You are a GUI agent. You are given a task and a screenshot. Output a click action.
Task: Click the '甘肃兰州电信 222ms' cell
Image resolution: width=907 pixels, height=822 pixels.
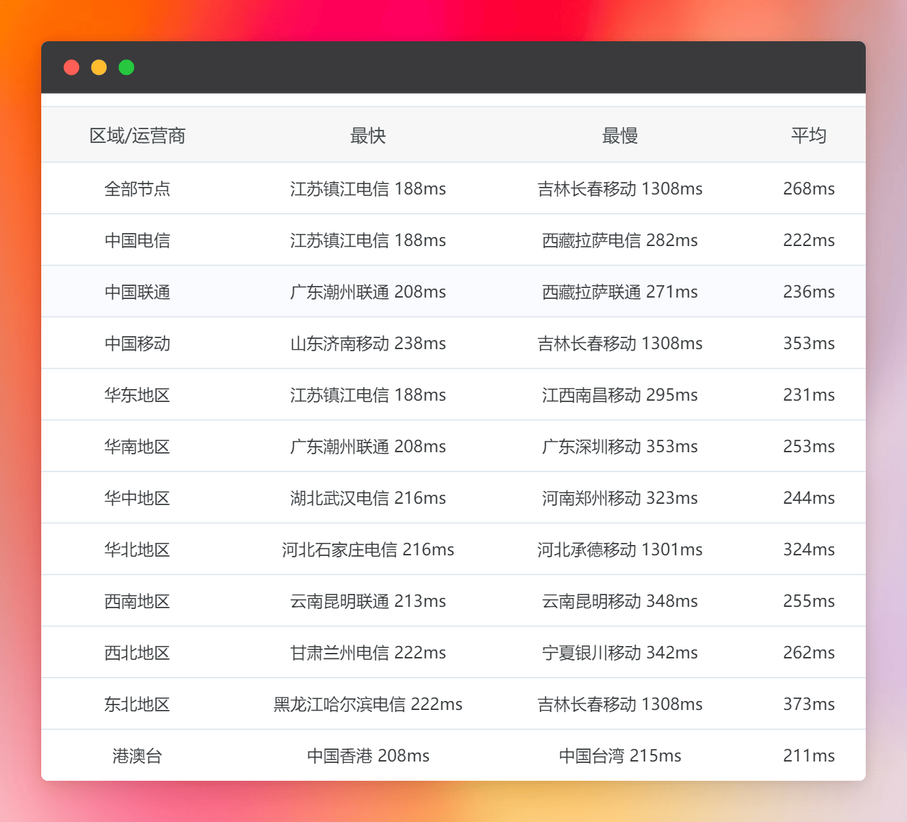[368, 652]
